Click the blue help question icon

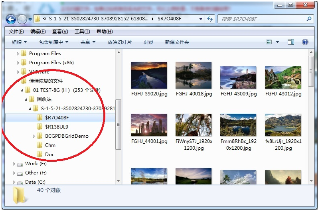[305, 42]
